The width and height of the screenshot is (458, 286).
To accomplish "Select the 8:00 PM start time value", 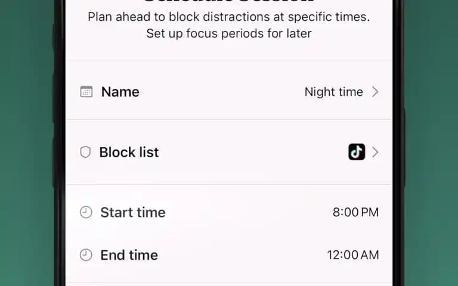I will (x=355, y=212).
